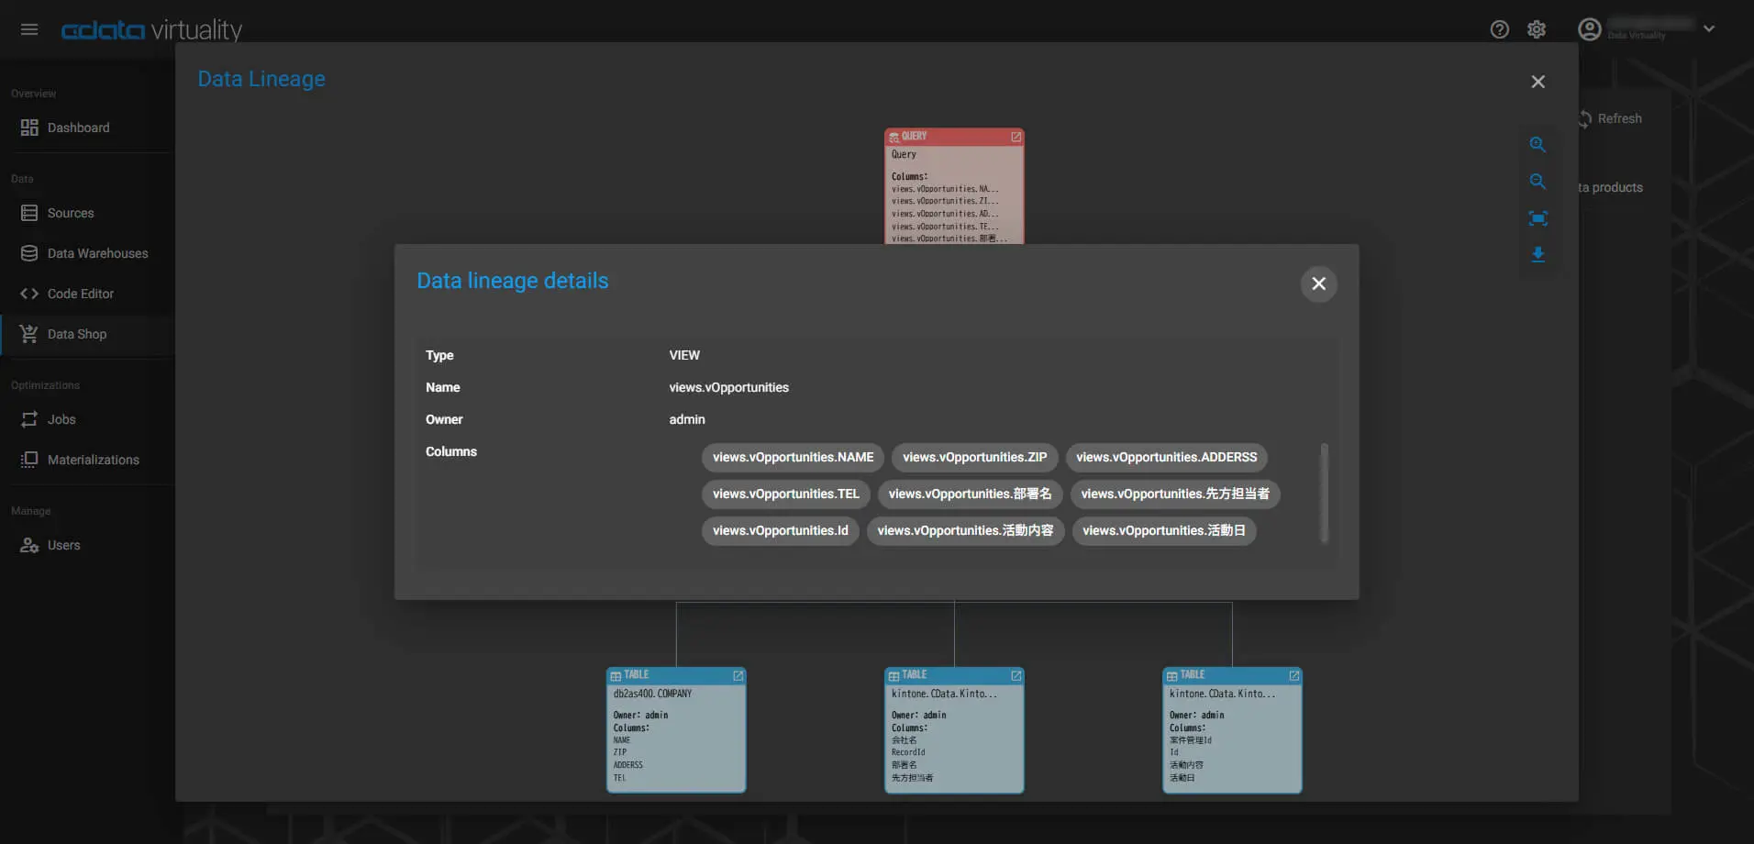Toggle the hamburger navigation menu

[x=29, y=29]
